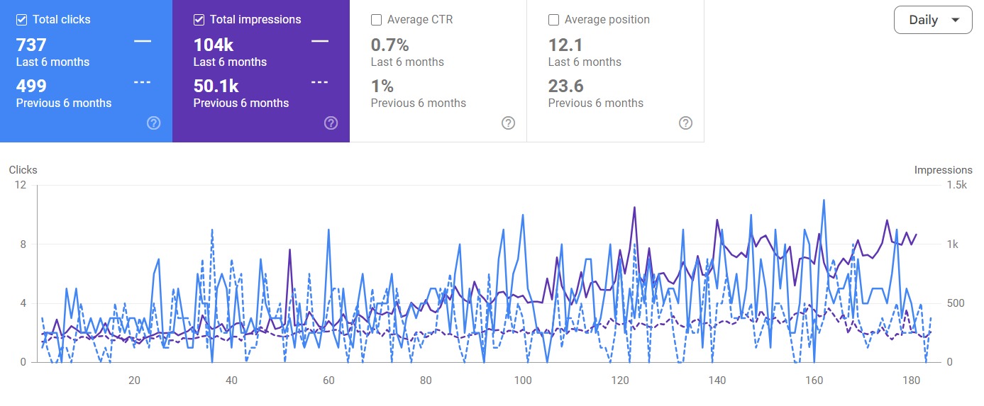Viewport: 984px width, 406px height.
Task: Click the 1.5k impressions axis tick label
Action: click(957, 186)
